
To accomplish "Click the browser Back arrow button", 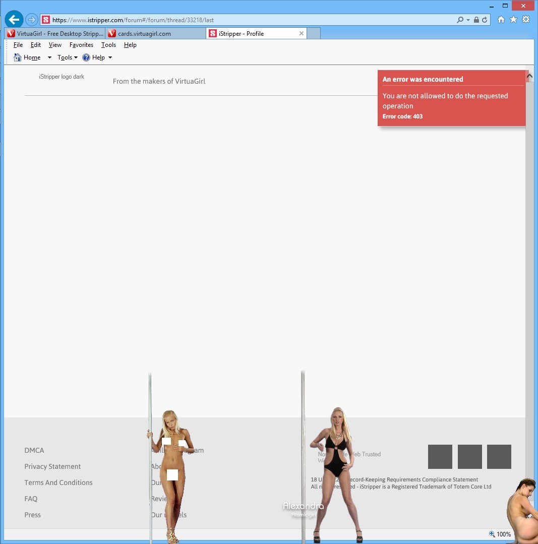I will [14, 20].
